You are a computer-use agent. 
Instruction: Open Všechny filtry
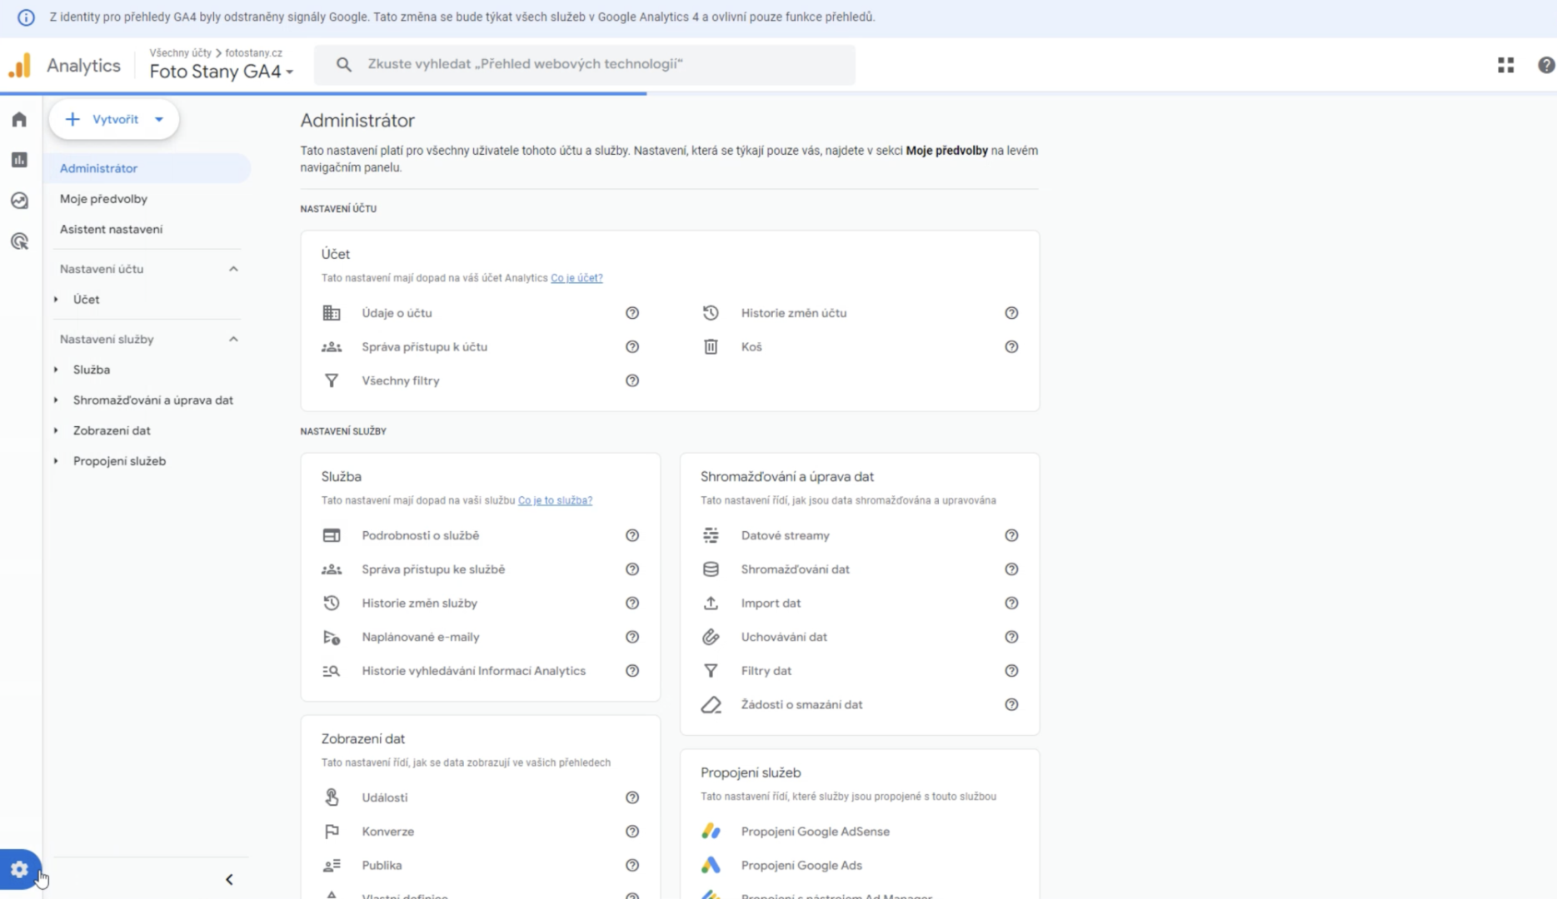(x=400, y=380)
